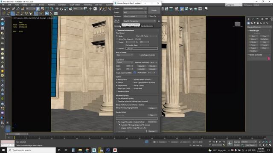
Task: Open the Animation menu
Action: 62,5
